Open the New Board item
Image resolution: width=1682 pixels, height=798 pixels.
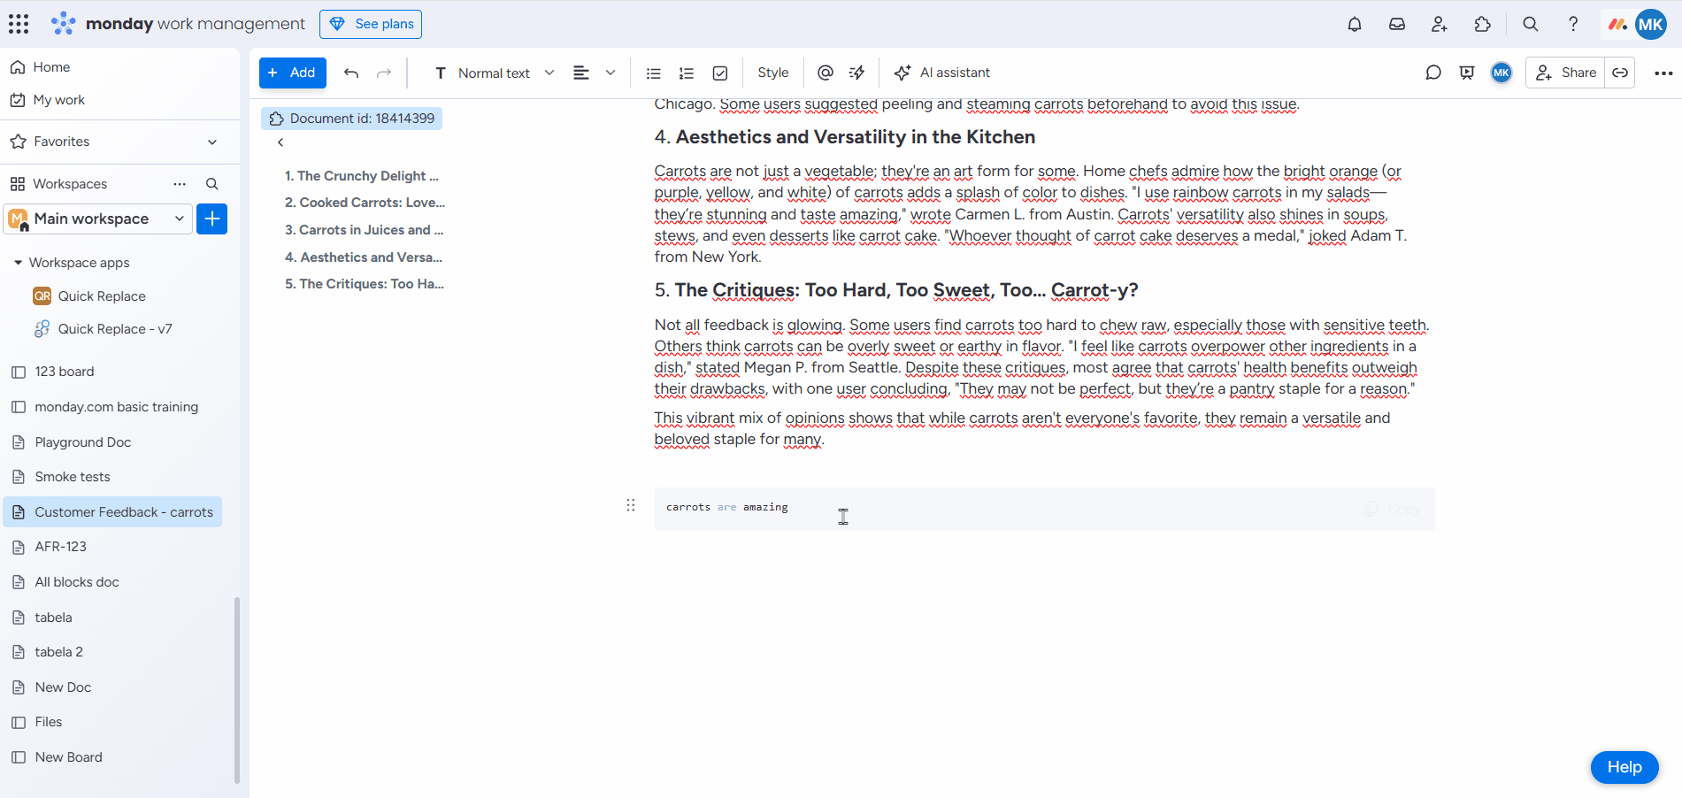(68, 757)
